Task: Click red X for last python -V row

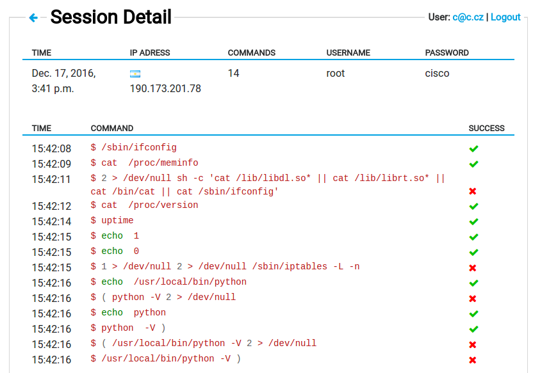Action: pos(473,360)
